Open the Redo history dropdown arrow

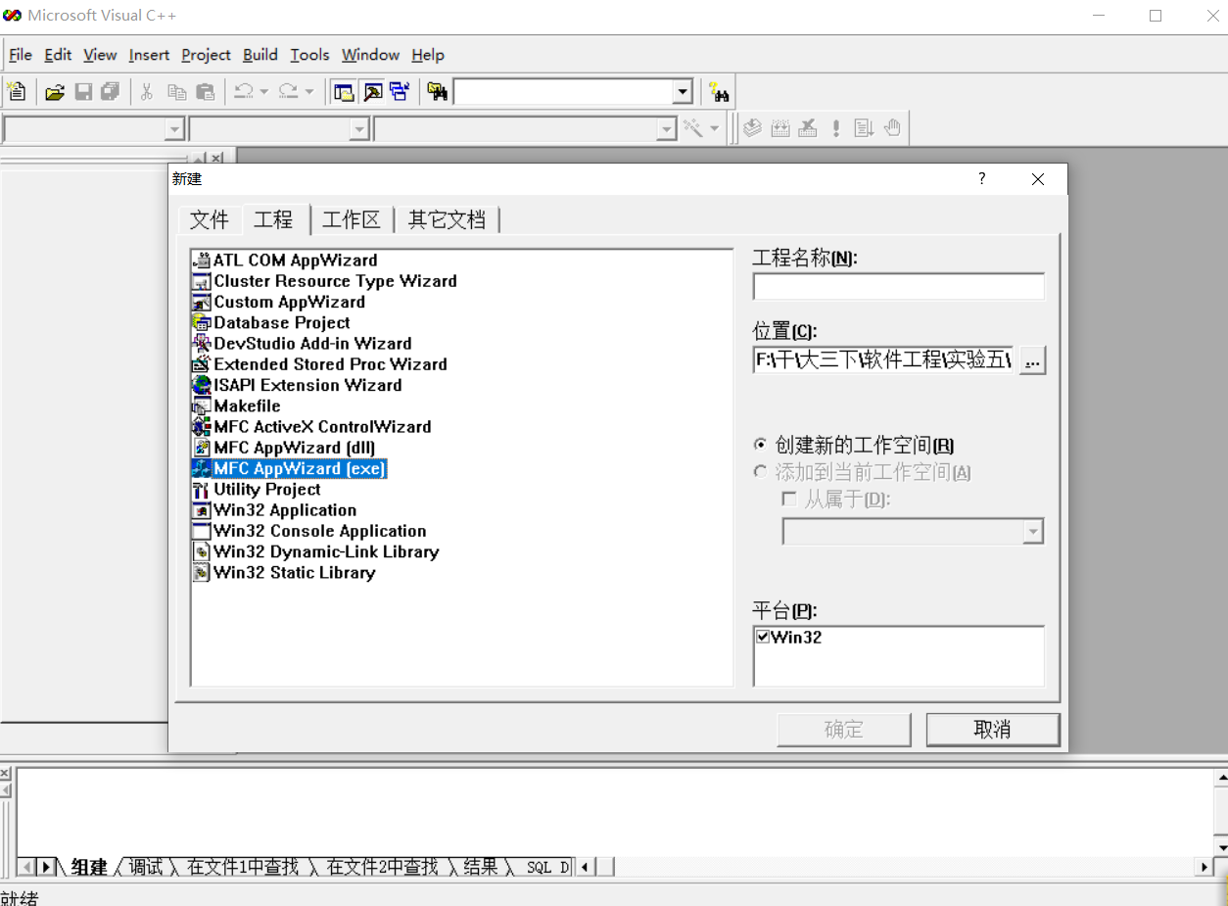click(309, 92)
